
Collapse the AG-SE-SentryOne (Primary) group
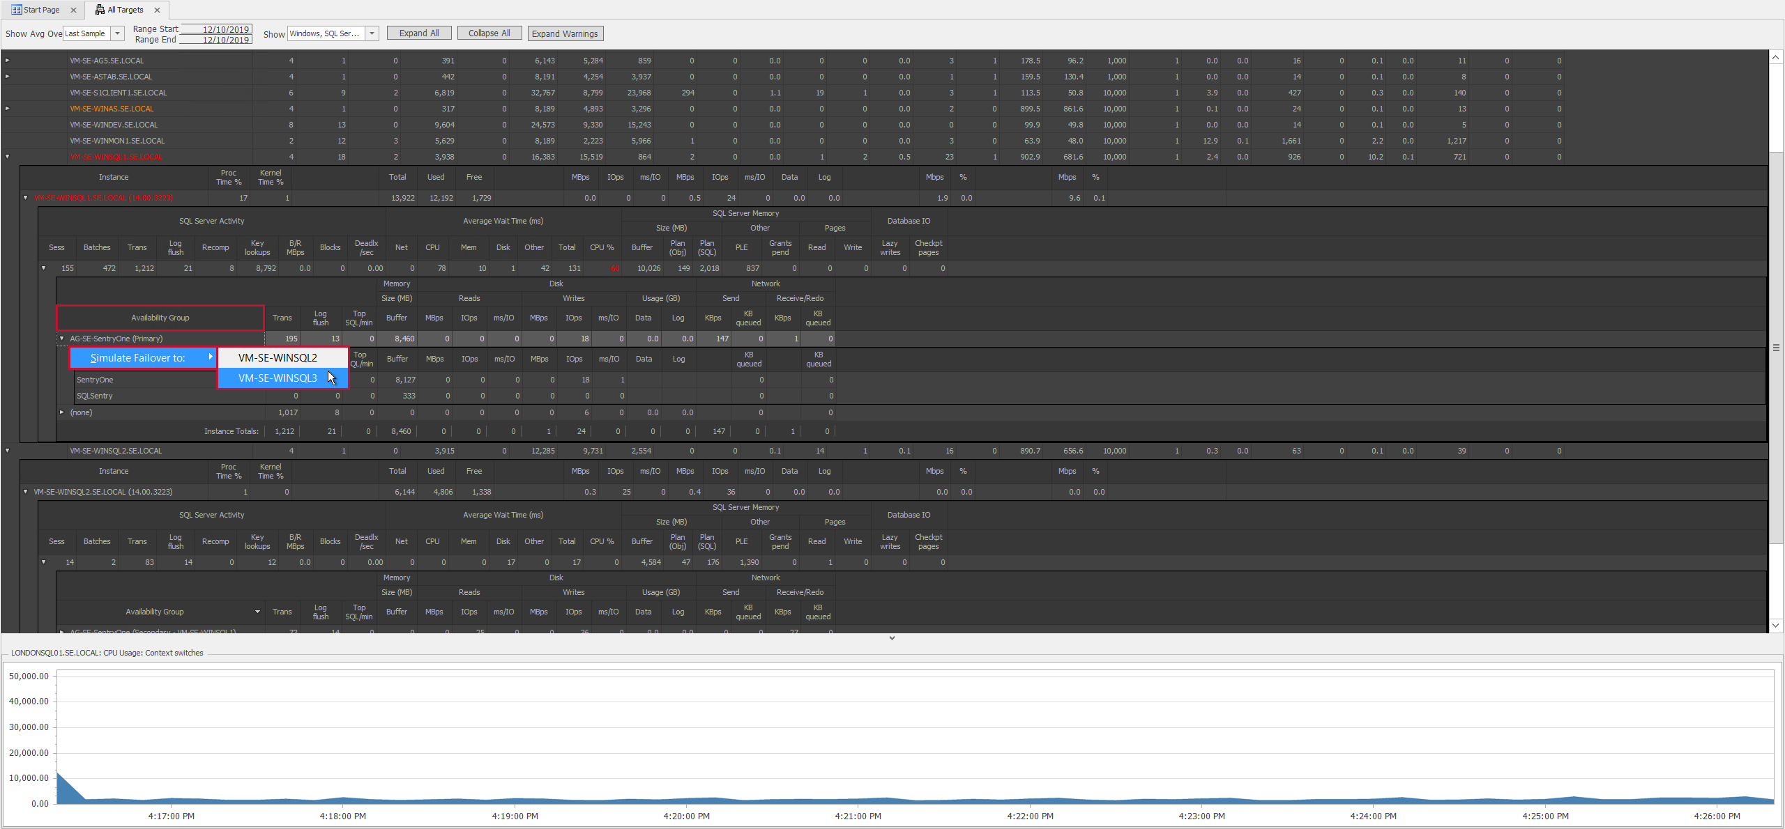[61, 339]
